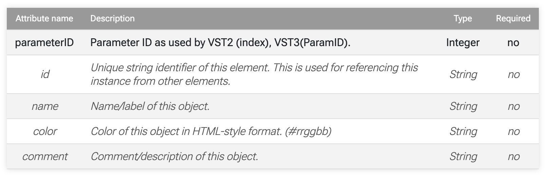This screenshot has width=547, height=177.
Task: Select the name attribute cell
Action: click(44, 106)
